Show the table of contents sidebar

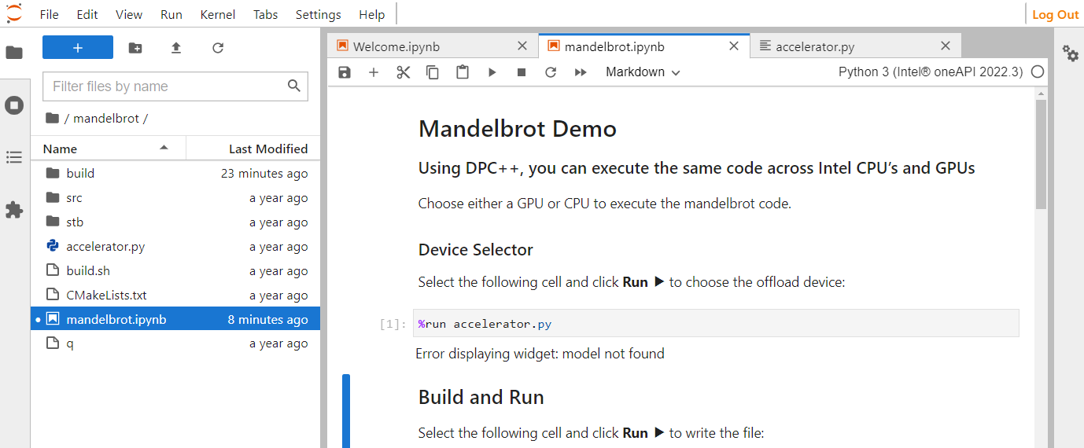click(x=14, y=157)
